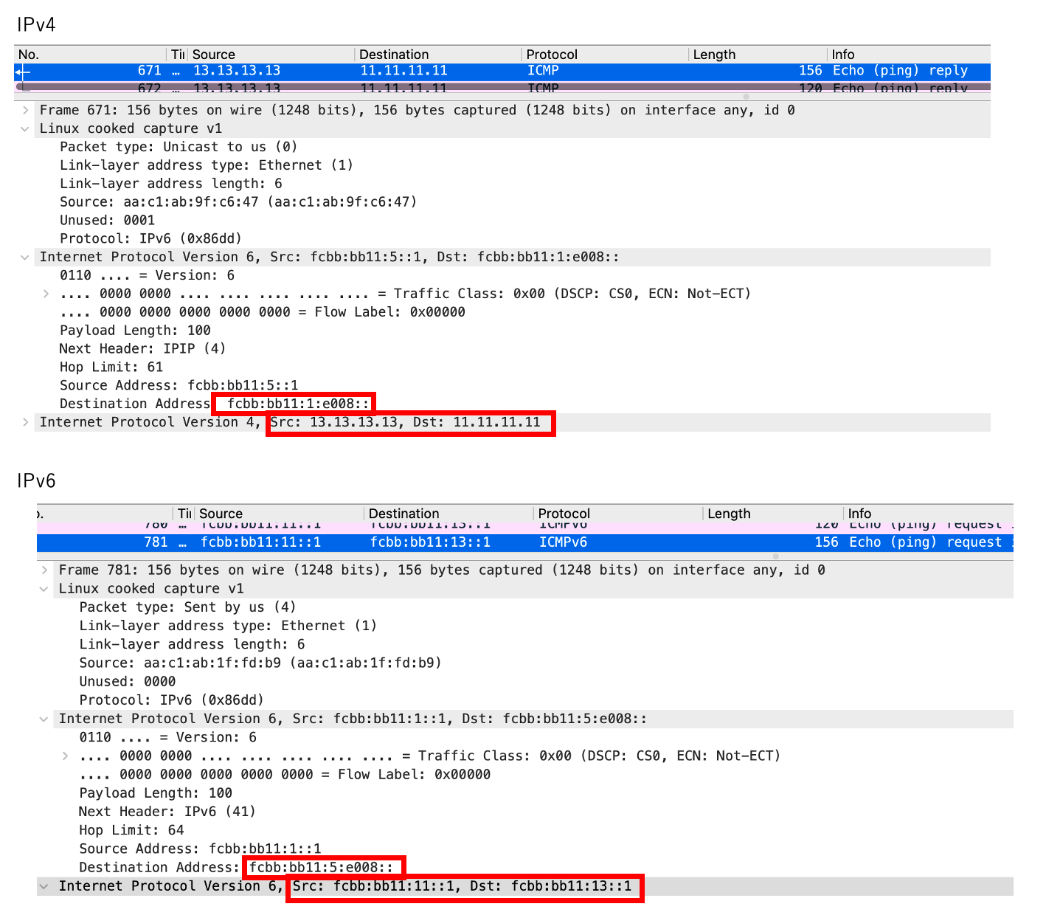Viewport: 1046px width, 915px height.
Task: Select 'Next Header: IPIP (4)' row
Action: (142, 348)
